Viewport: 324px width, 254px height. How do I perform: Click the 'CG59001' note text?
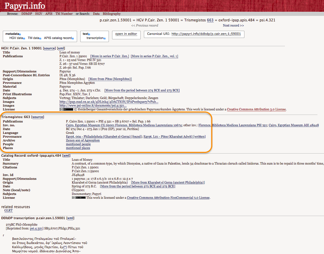click(x=78, y=190)
